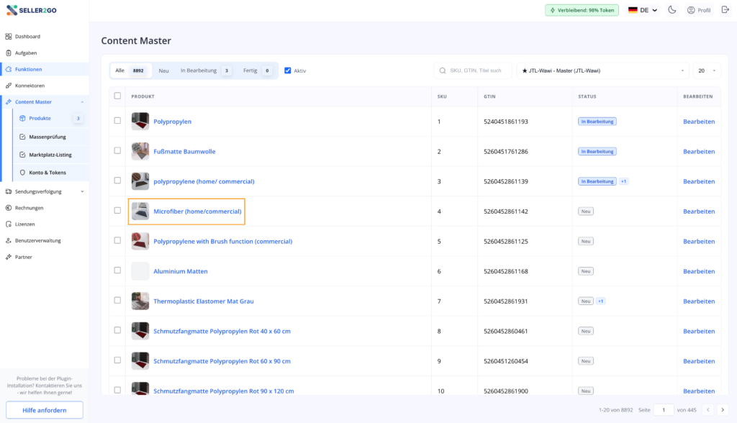This screenshot has width=737, height=423.
Task: Click the Dashboard grid icon
Action: 9,36
